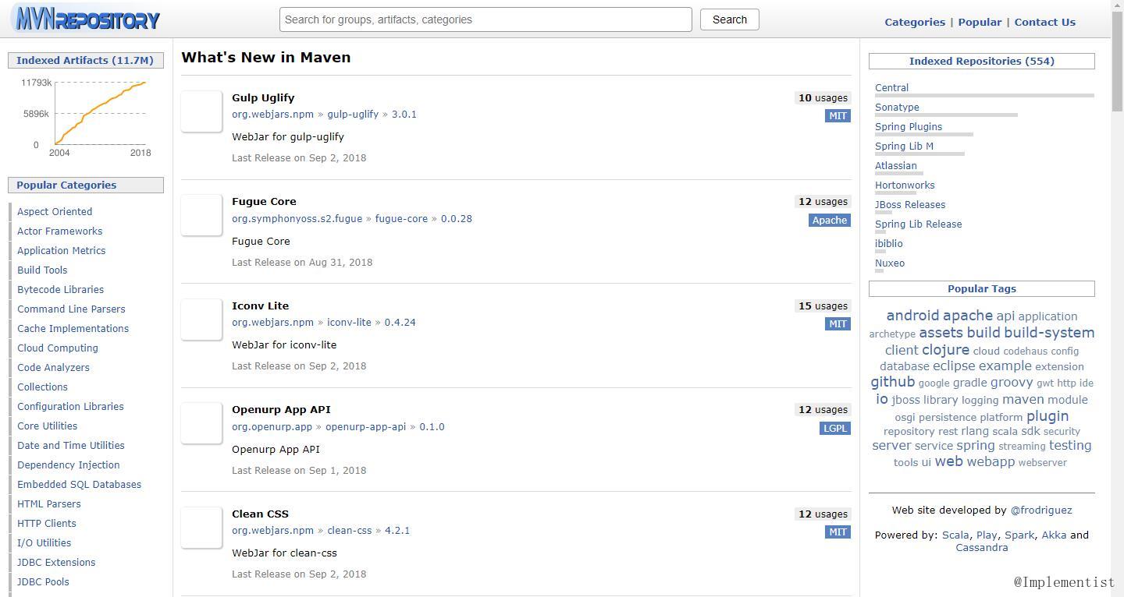Open Application Metrics category
Viewport: 1124px width, 597px height.
pos(62,250)
